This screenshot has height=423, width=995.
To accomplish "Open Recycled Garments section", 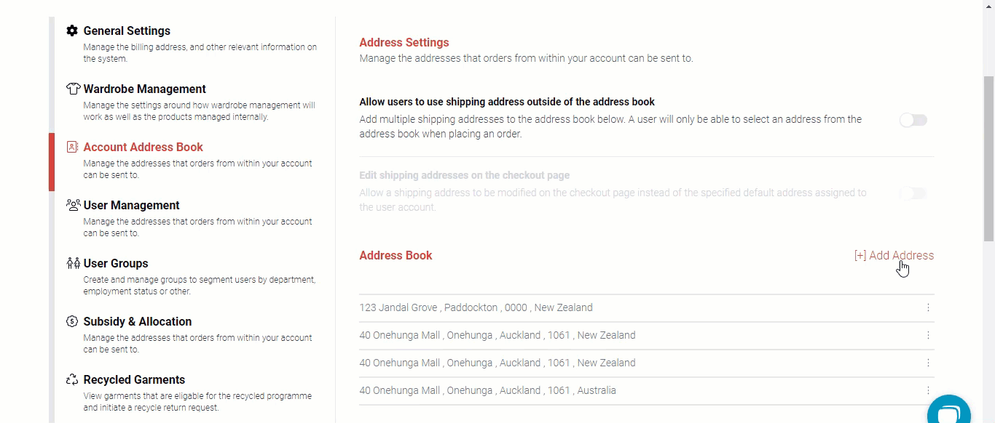I will [x=134, y=379].
